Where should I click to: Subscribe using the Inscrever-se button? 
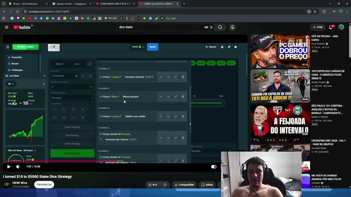point(44,185)
